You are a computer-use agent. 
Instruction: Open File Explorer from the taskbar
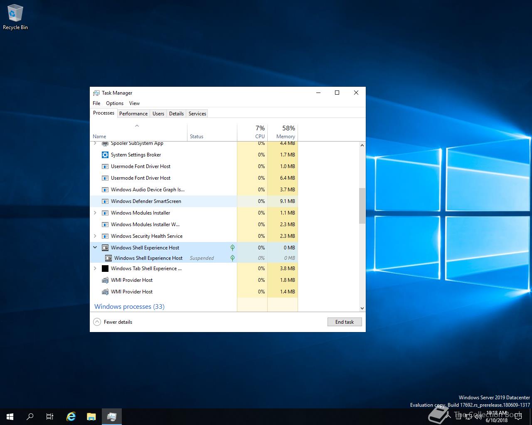pyautogui.click(x=91, y=416)
